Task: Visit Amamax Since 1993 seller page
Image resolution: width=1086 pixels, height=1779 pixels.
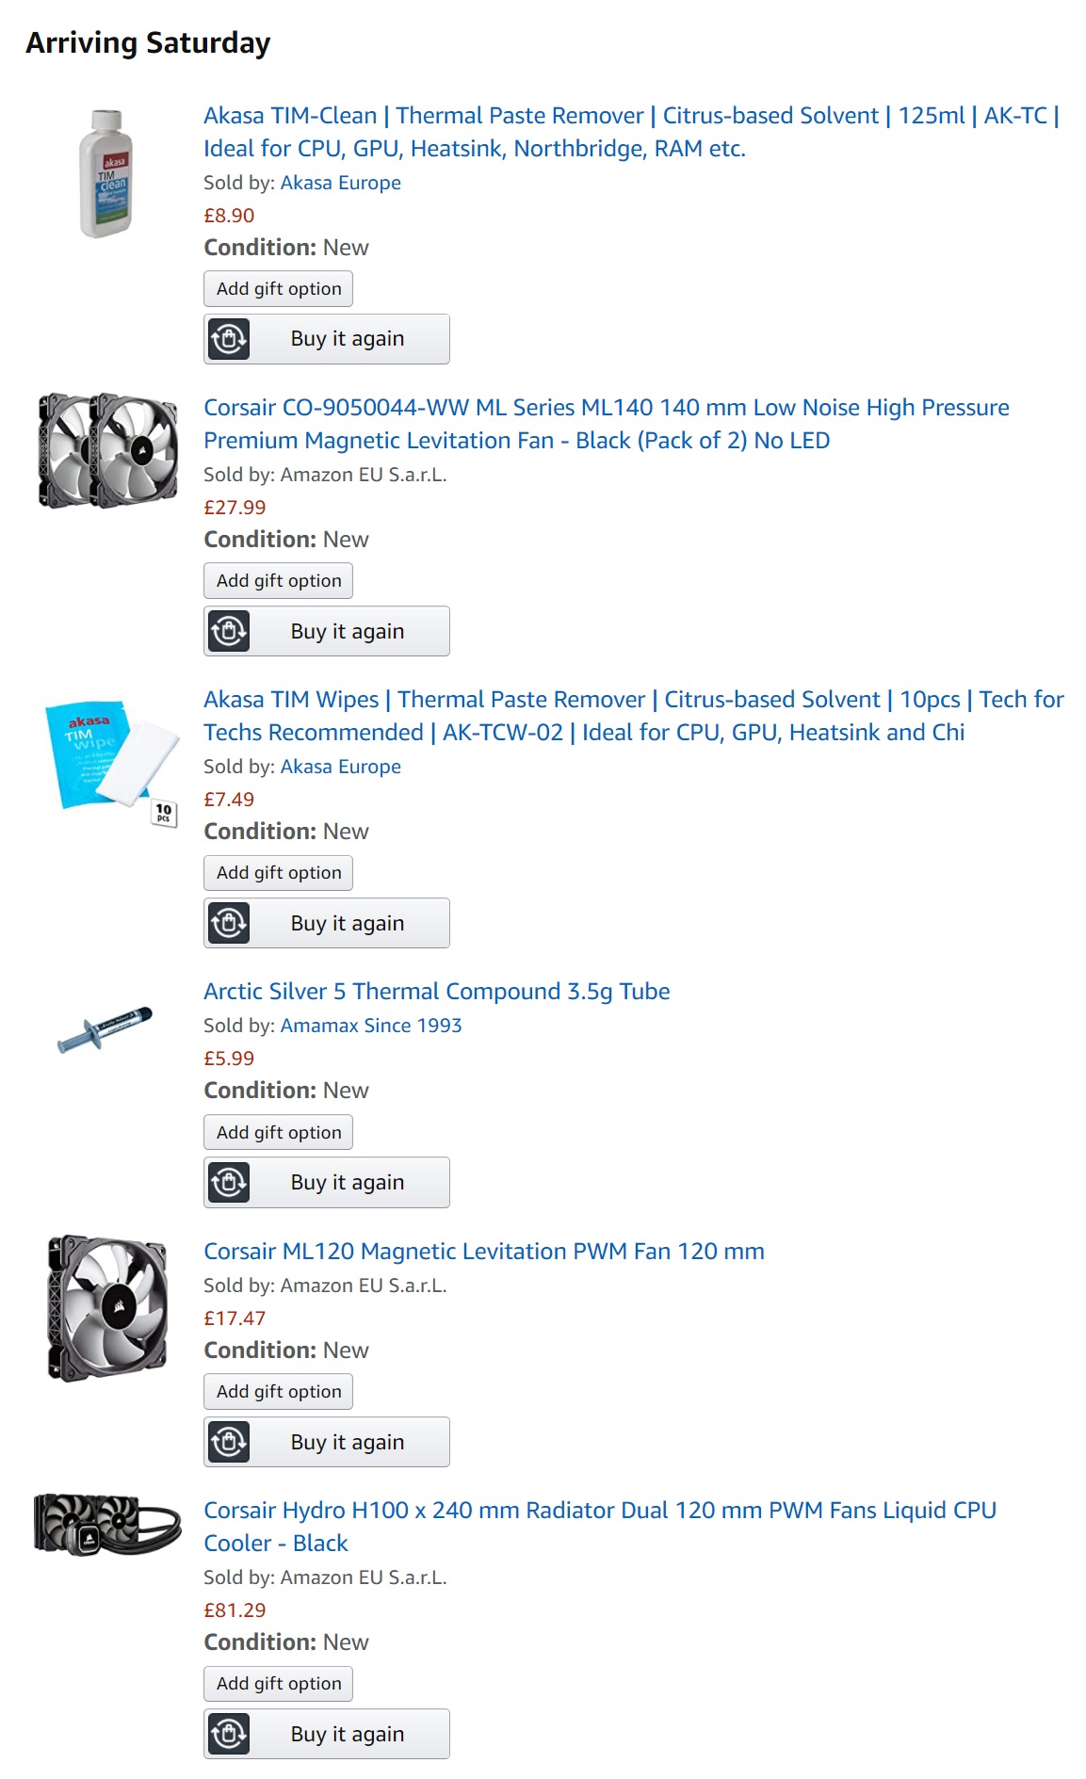Action: point(371,1026)
